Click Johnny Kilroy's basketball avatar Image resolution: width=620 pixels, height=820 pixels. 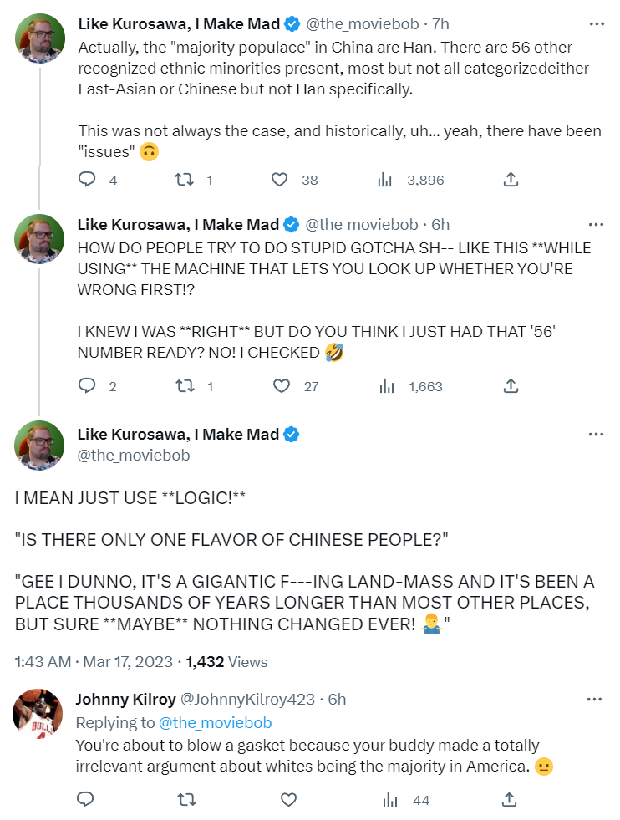[x=38, y=713]
